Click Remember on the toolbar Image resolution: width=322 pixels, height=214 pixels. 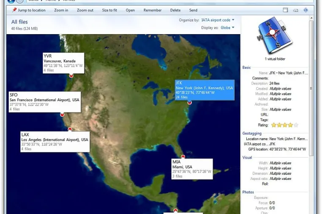[153, 10]
